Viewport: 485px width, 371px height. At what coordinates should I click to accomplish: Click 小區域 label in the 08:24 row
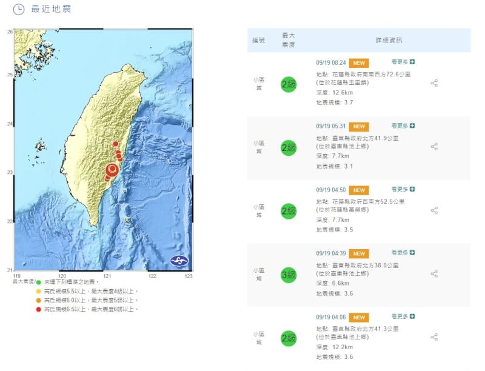click(x=259, y=84)
